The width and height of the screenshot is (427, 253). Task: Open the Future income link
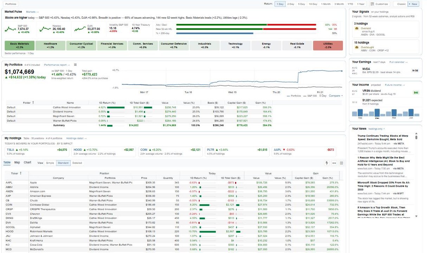click(x=395, y=85)
